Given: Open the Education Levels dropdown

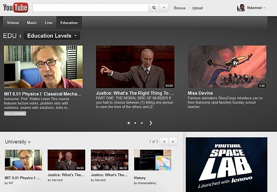Looking at the screenshot, I should (x=52, y=36).
